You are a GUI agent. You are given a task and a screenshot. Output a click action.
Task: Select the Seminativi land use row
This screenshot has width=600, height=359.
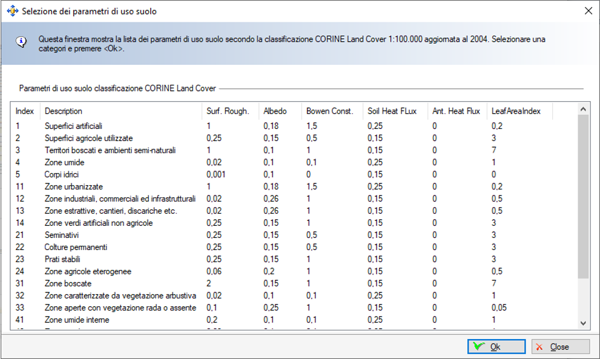63,235
